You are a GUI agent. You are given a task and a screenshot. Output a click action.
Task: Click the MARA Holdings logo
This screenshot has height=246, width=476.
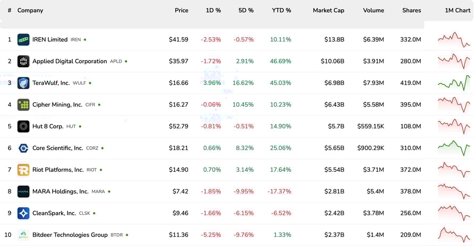coord(23,192)
